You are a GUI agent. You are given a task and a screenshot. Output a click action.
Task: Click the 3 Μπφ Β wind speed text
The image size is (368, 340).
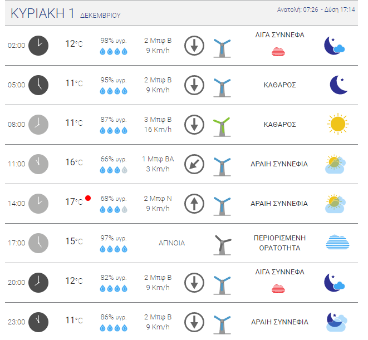click(x=158, y=120)
